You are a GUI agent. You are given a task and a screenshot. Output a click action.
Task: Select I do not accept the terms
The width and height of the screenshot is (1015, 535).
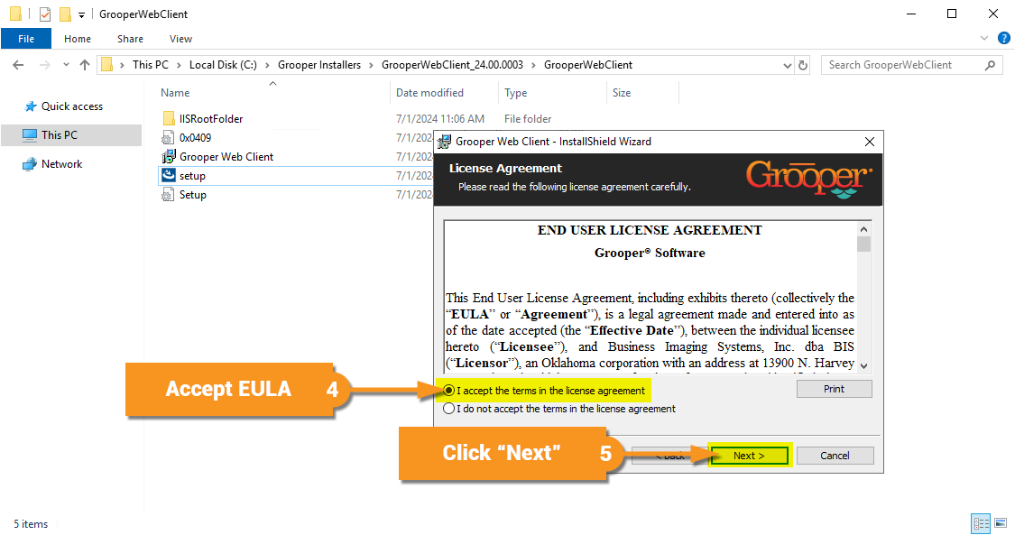[x=448, y=409]
